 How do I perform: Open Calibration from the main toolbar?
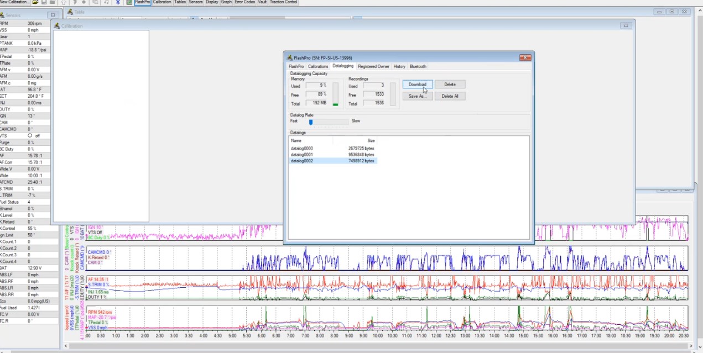162,2
